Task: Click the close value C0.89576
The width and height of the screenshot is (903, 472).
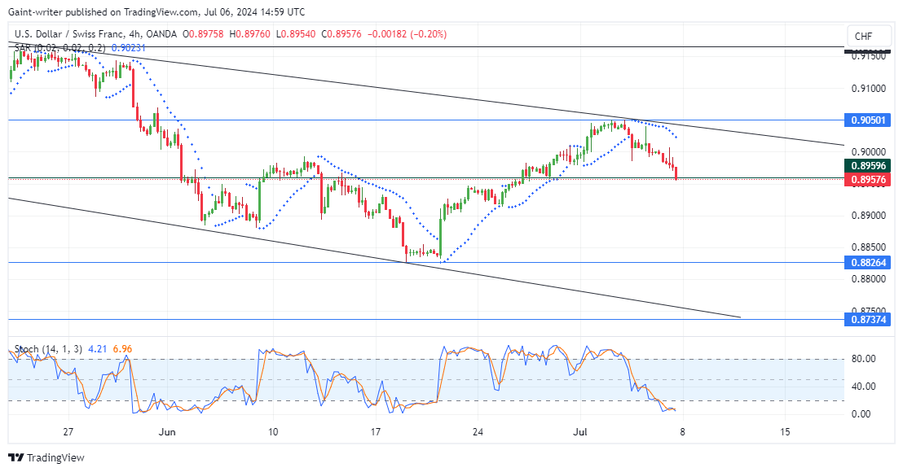Action: [x=340, y=34]
